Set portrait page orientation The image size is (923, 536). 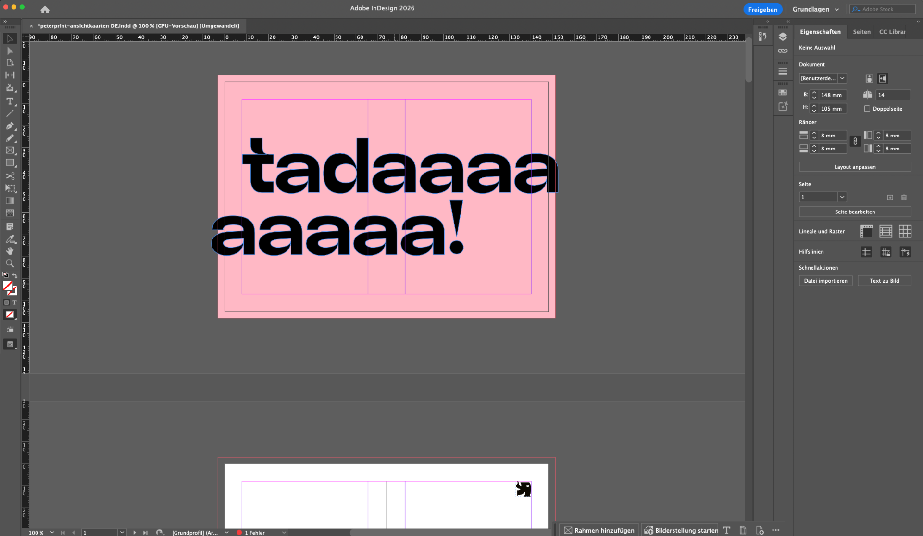869,78
